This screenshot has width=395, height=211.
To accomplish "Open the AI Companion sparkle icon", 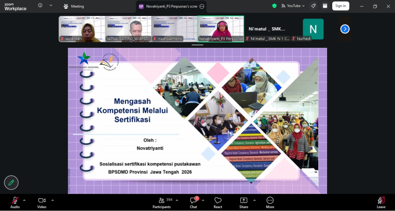I will point(313,6).
